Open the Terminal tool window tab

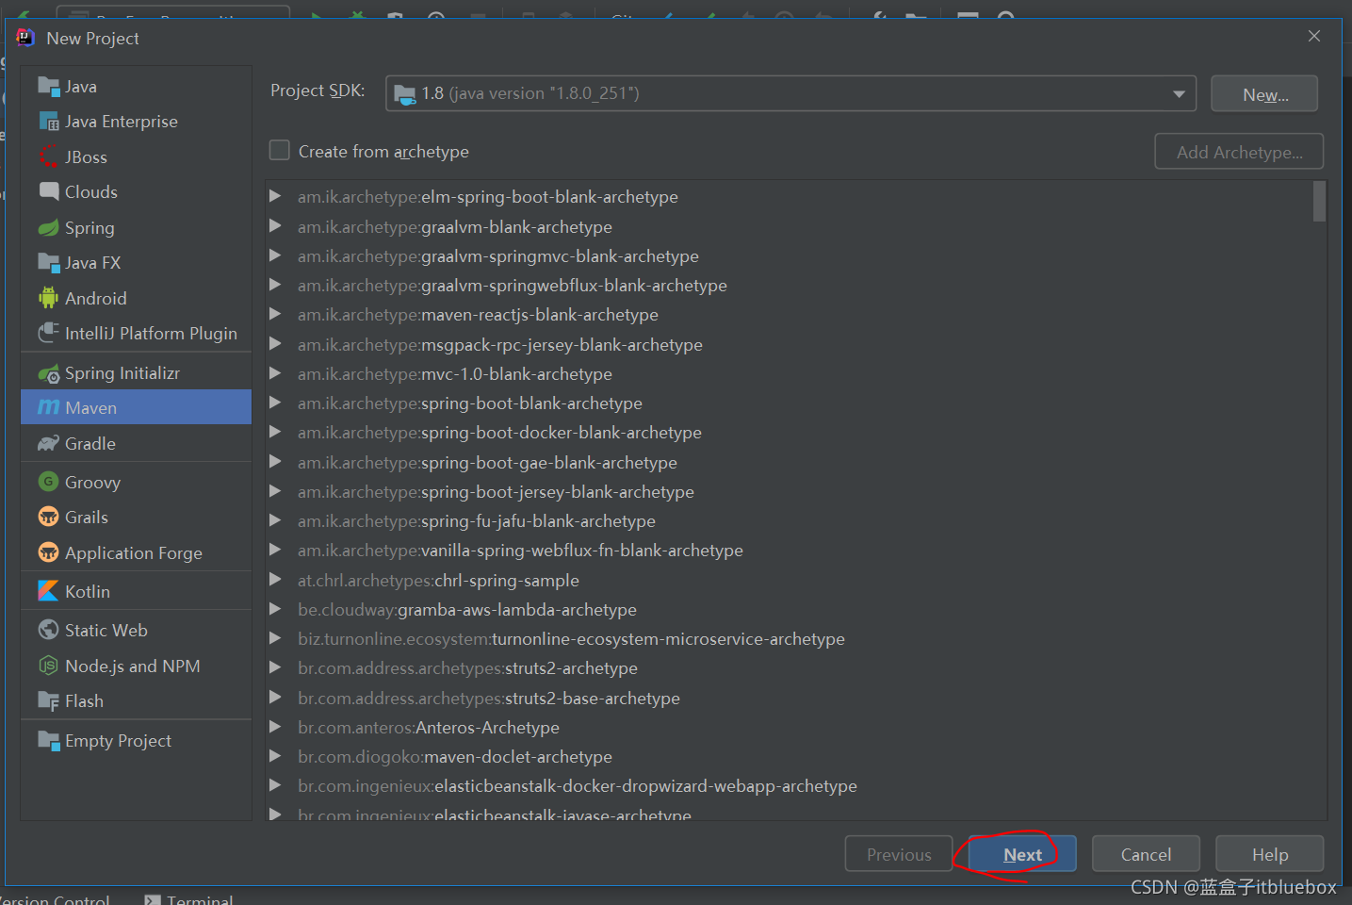click(x=188, y=900)
